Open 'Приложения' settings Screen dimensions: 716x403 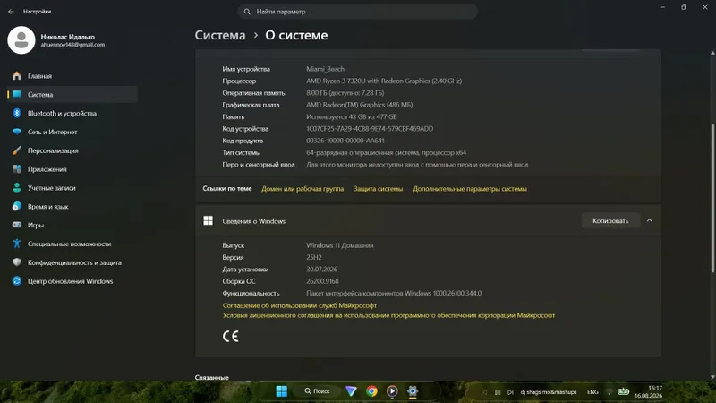point(72,169)
